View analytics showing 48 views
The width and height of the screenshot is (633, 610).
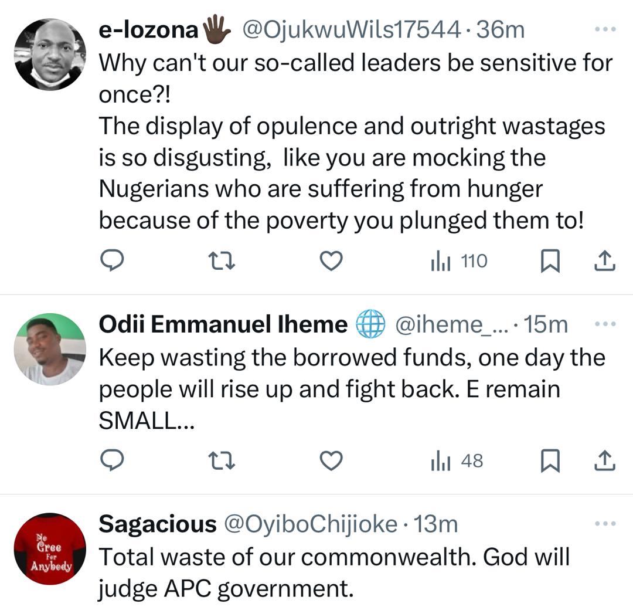(x=457, y=461)
